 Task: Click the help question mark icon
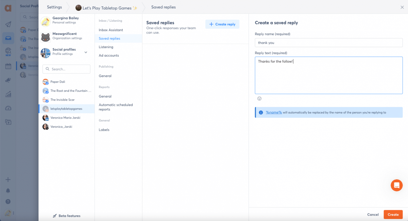pyautogui.click(x=8, y=202)
